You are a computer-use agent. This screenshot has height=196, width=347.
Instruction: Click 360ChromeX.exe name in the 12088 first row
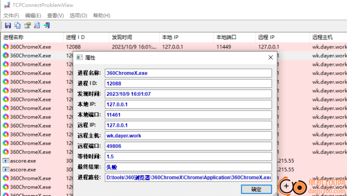[30, 47]
